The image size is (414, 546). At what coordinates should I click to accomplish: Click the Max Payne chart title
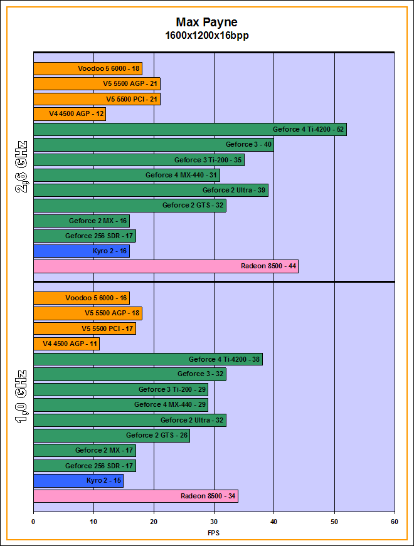[206, 23]
